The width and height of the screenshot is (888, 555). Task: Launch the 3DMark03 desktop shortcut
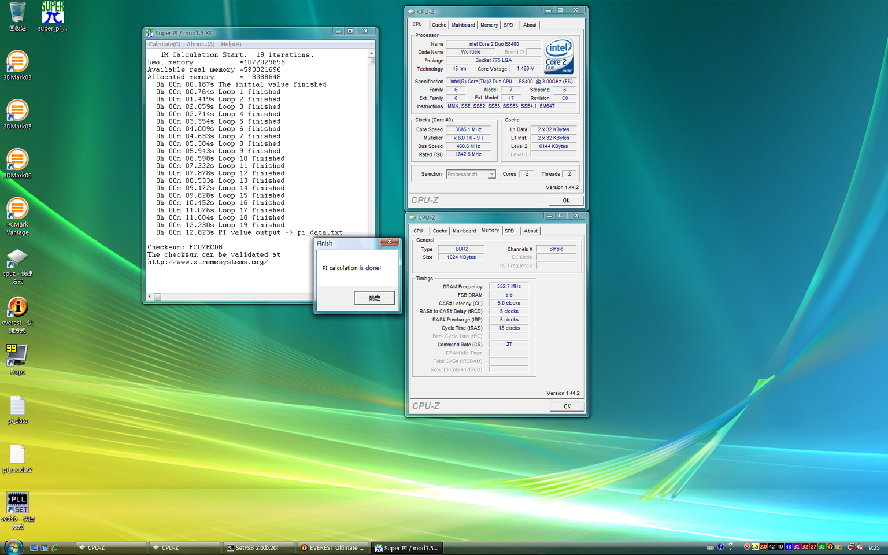(17, 65)
